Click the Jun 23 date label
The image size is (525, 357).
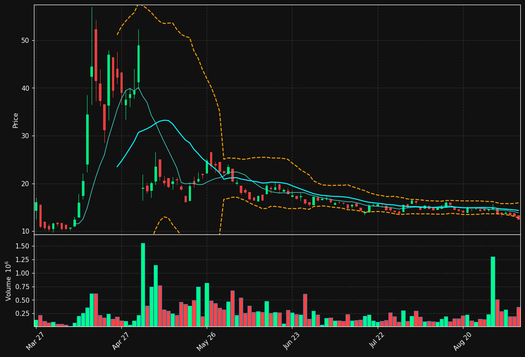click(x=291, y=341)
